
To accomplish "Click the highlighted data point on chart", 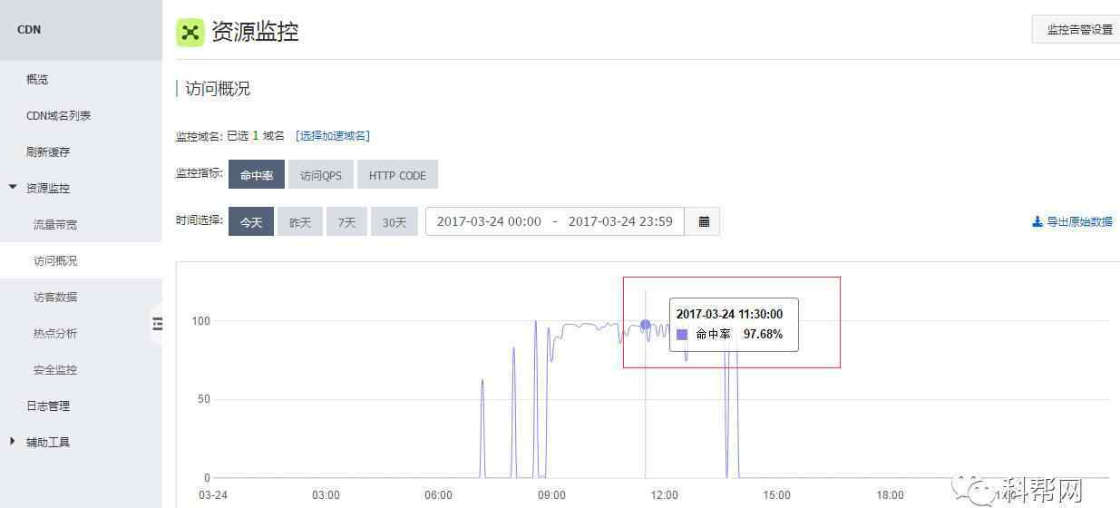I will coord(645,325).
